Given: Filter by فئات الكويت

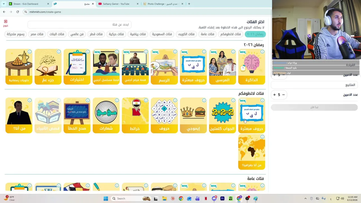Looking at the screenshot, I should pyautogui.click(x=186, y=34).
